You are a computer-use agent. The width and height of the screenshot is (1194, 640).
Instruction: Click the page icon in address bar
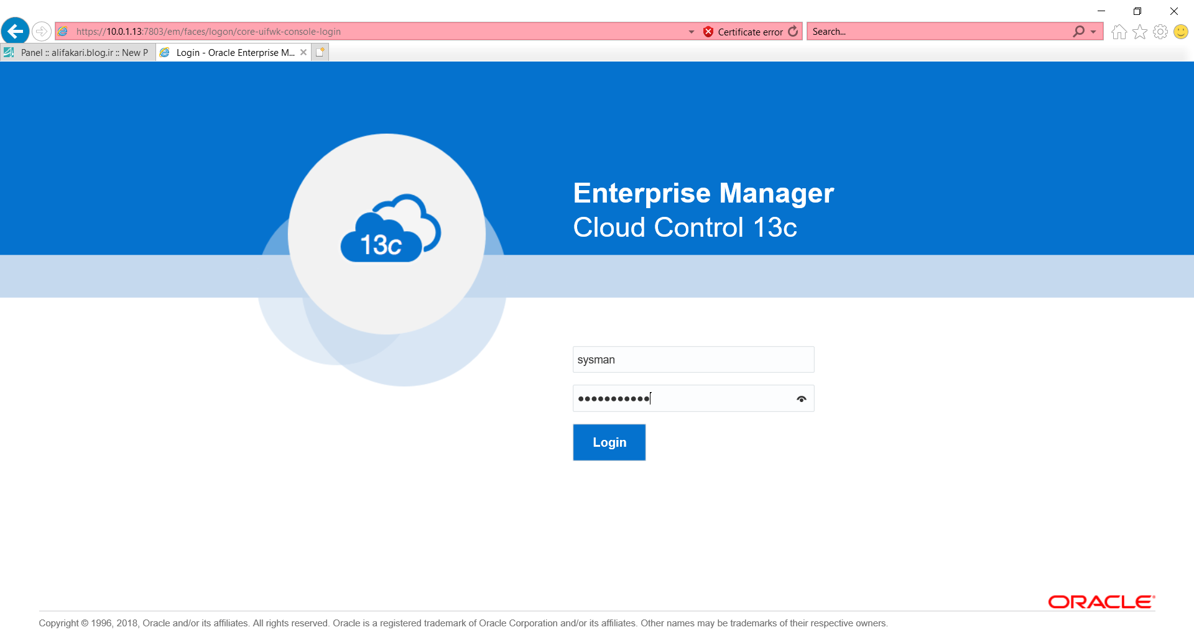[63, 31]
